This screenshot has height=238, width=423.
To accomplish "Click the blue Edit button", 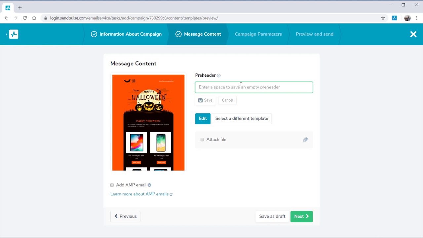I will (x=203, y=119).
